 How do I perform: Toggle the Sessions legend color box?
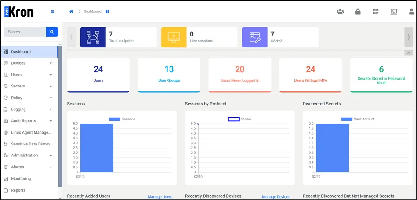tap(114, 119)
